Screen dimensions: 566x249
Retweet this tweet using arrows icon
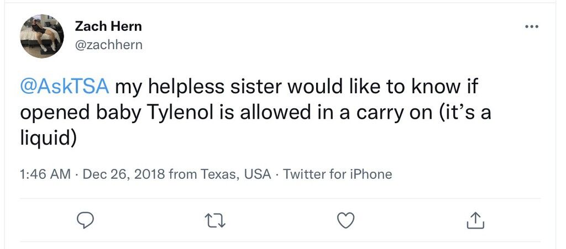(215, 220)
